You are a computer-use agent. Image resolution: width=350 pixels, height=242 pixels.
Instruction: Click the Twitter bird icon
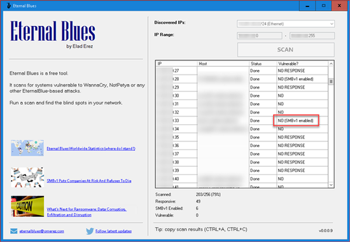tap(90, 231)
